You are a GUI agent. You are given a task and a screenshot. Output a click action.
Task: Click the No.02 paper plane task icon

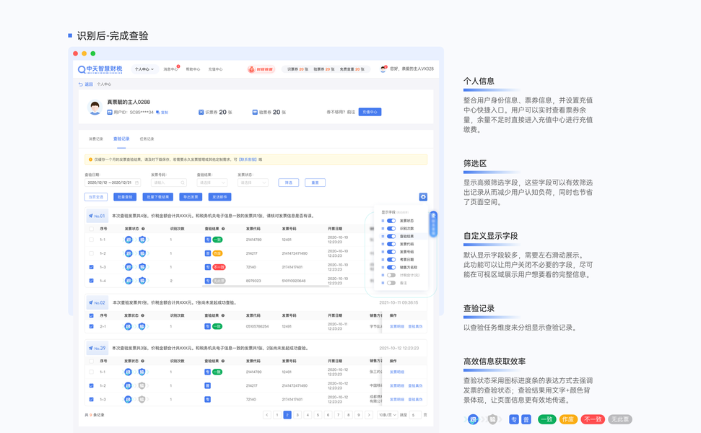[x=91, y=302]
